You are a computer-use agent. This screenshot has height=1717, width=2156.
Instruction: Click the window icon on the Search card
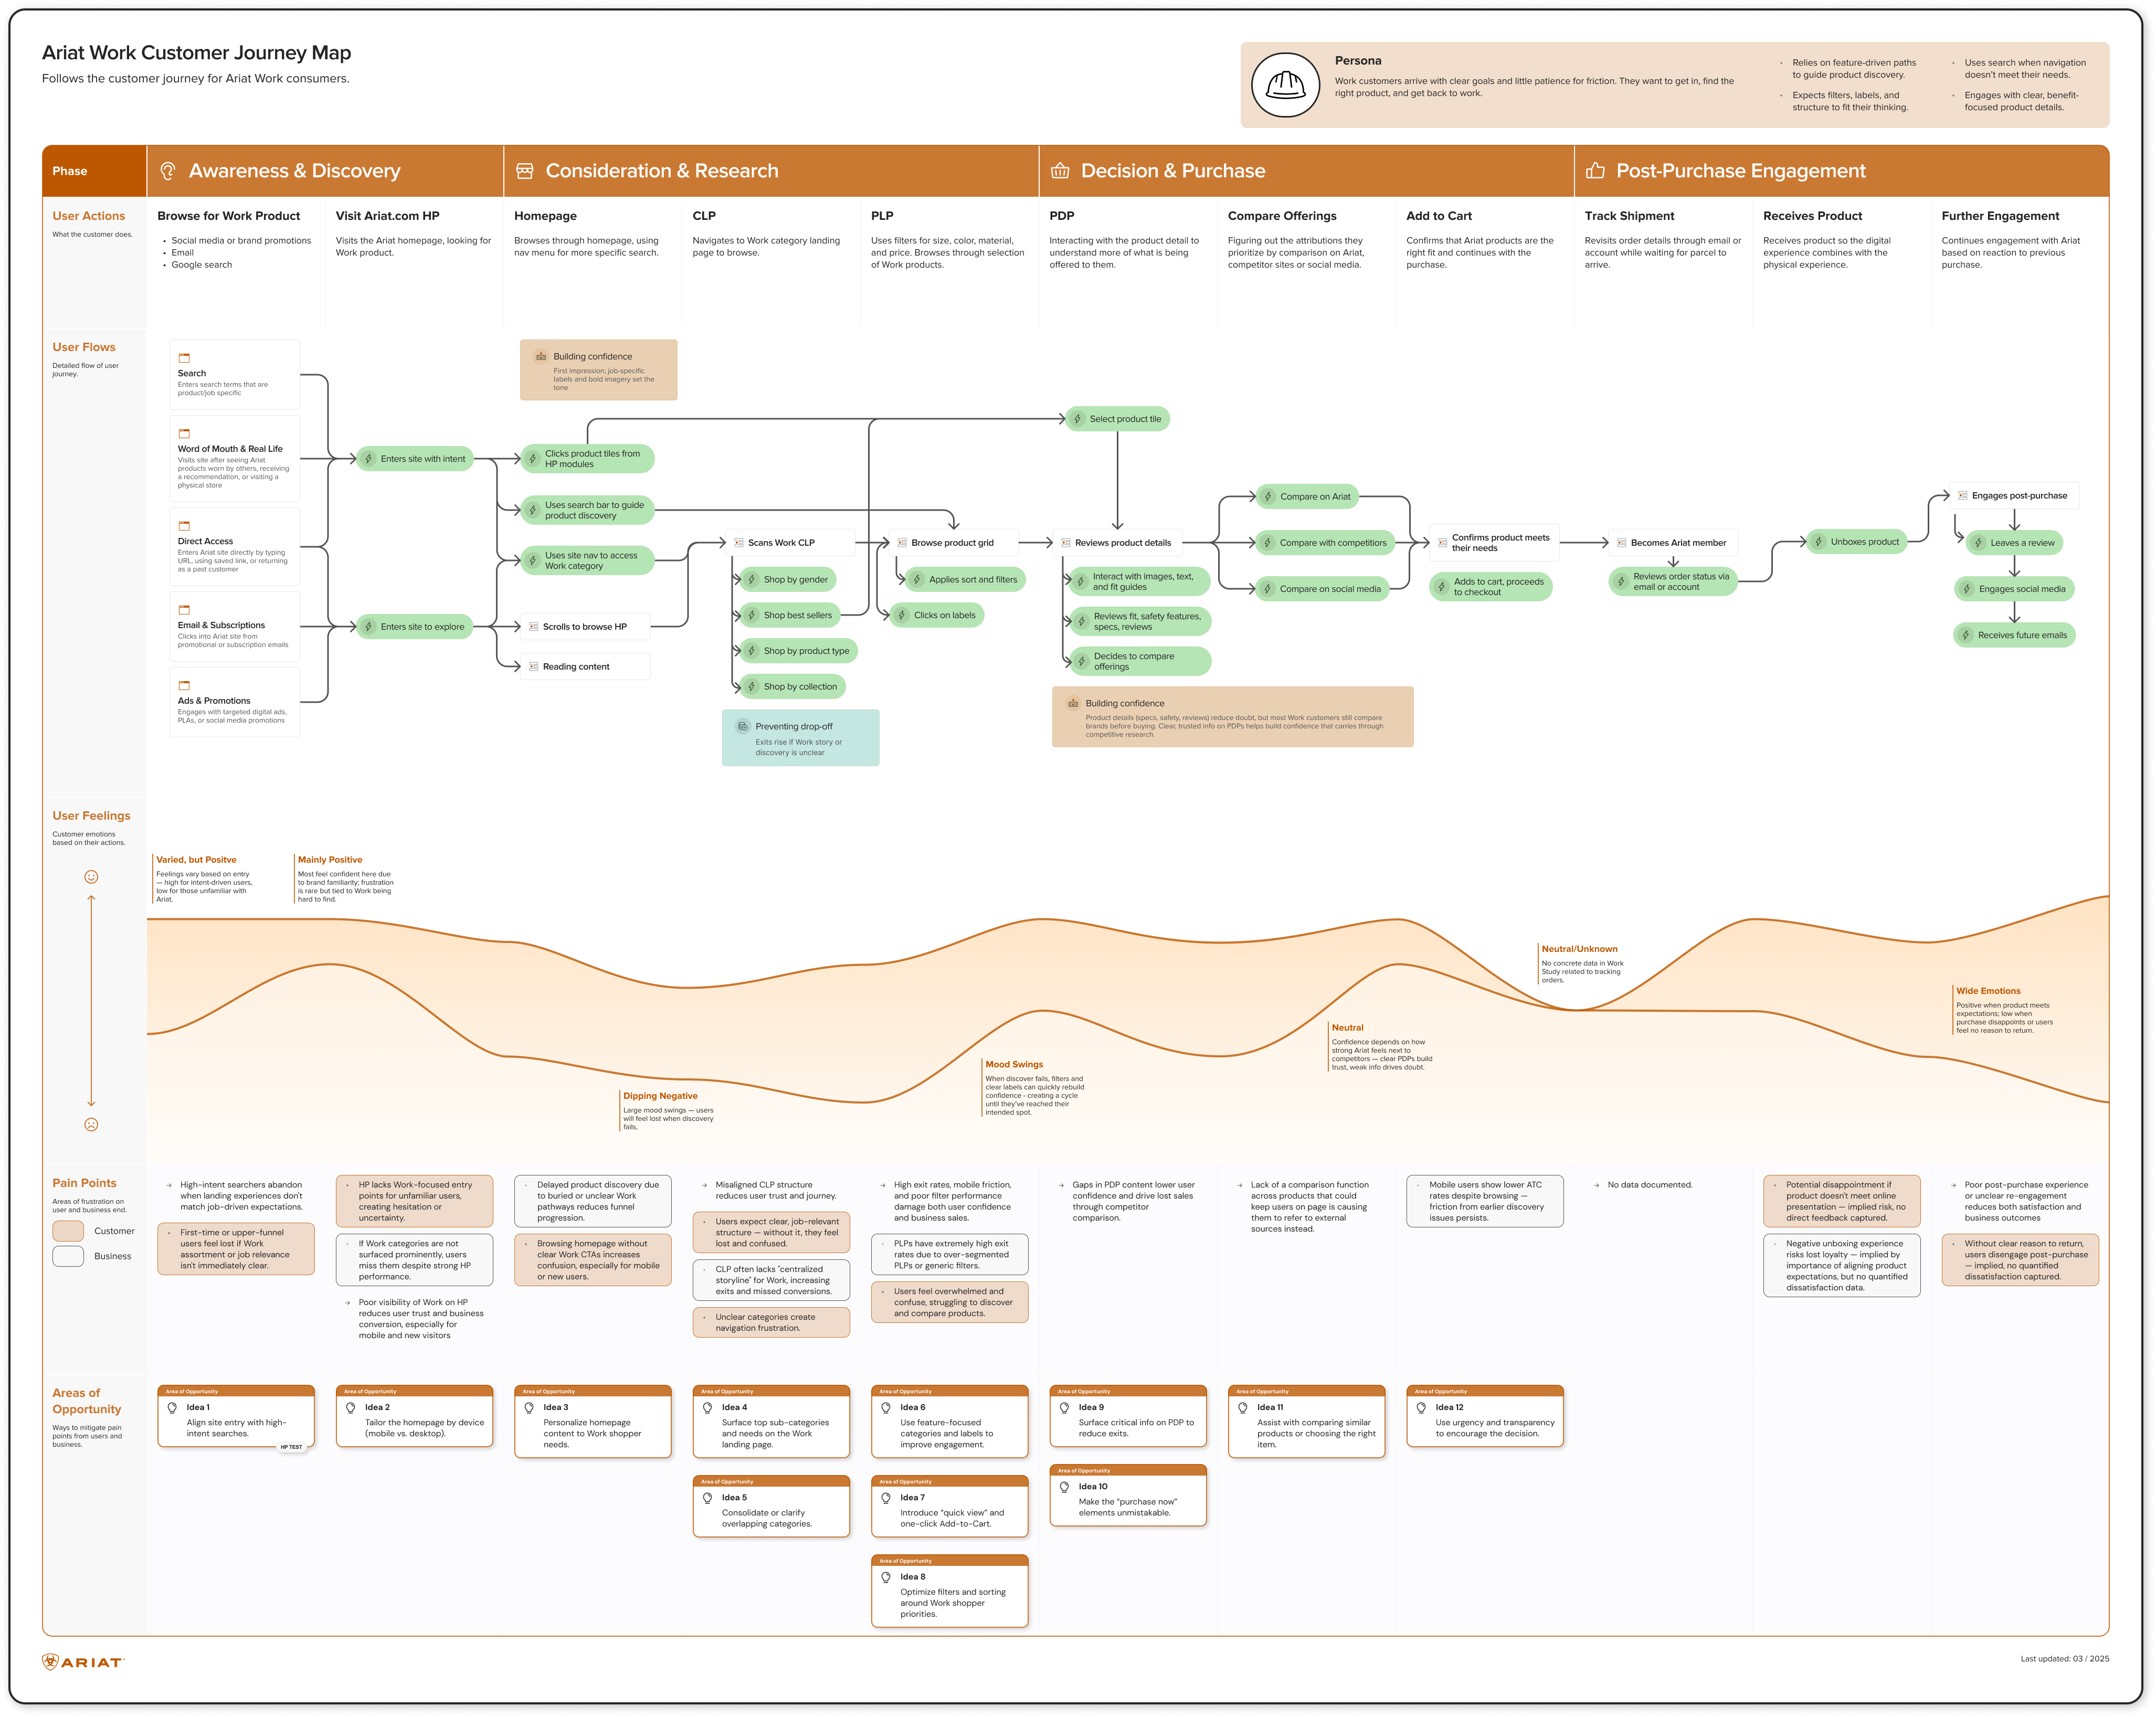[184, 358]
